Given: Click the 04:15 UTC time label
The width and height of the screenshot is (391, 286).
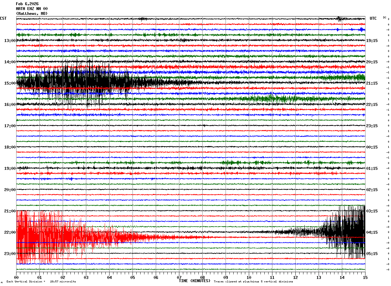Looking at the screenshot, I should [x=372, y=232].
